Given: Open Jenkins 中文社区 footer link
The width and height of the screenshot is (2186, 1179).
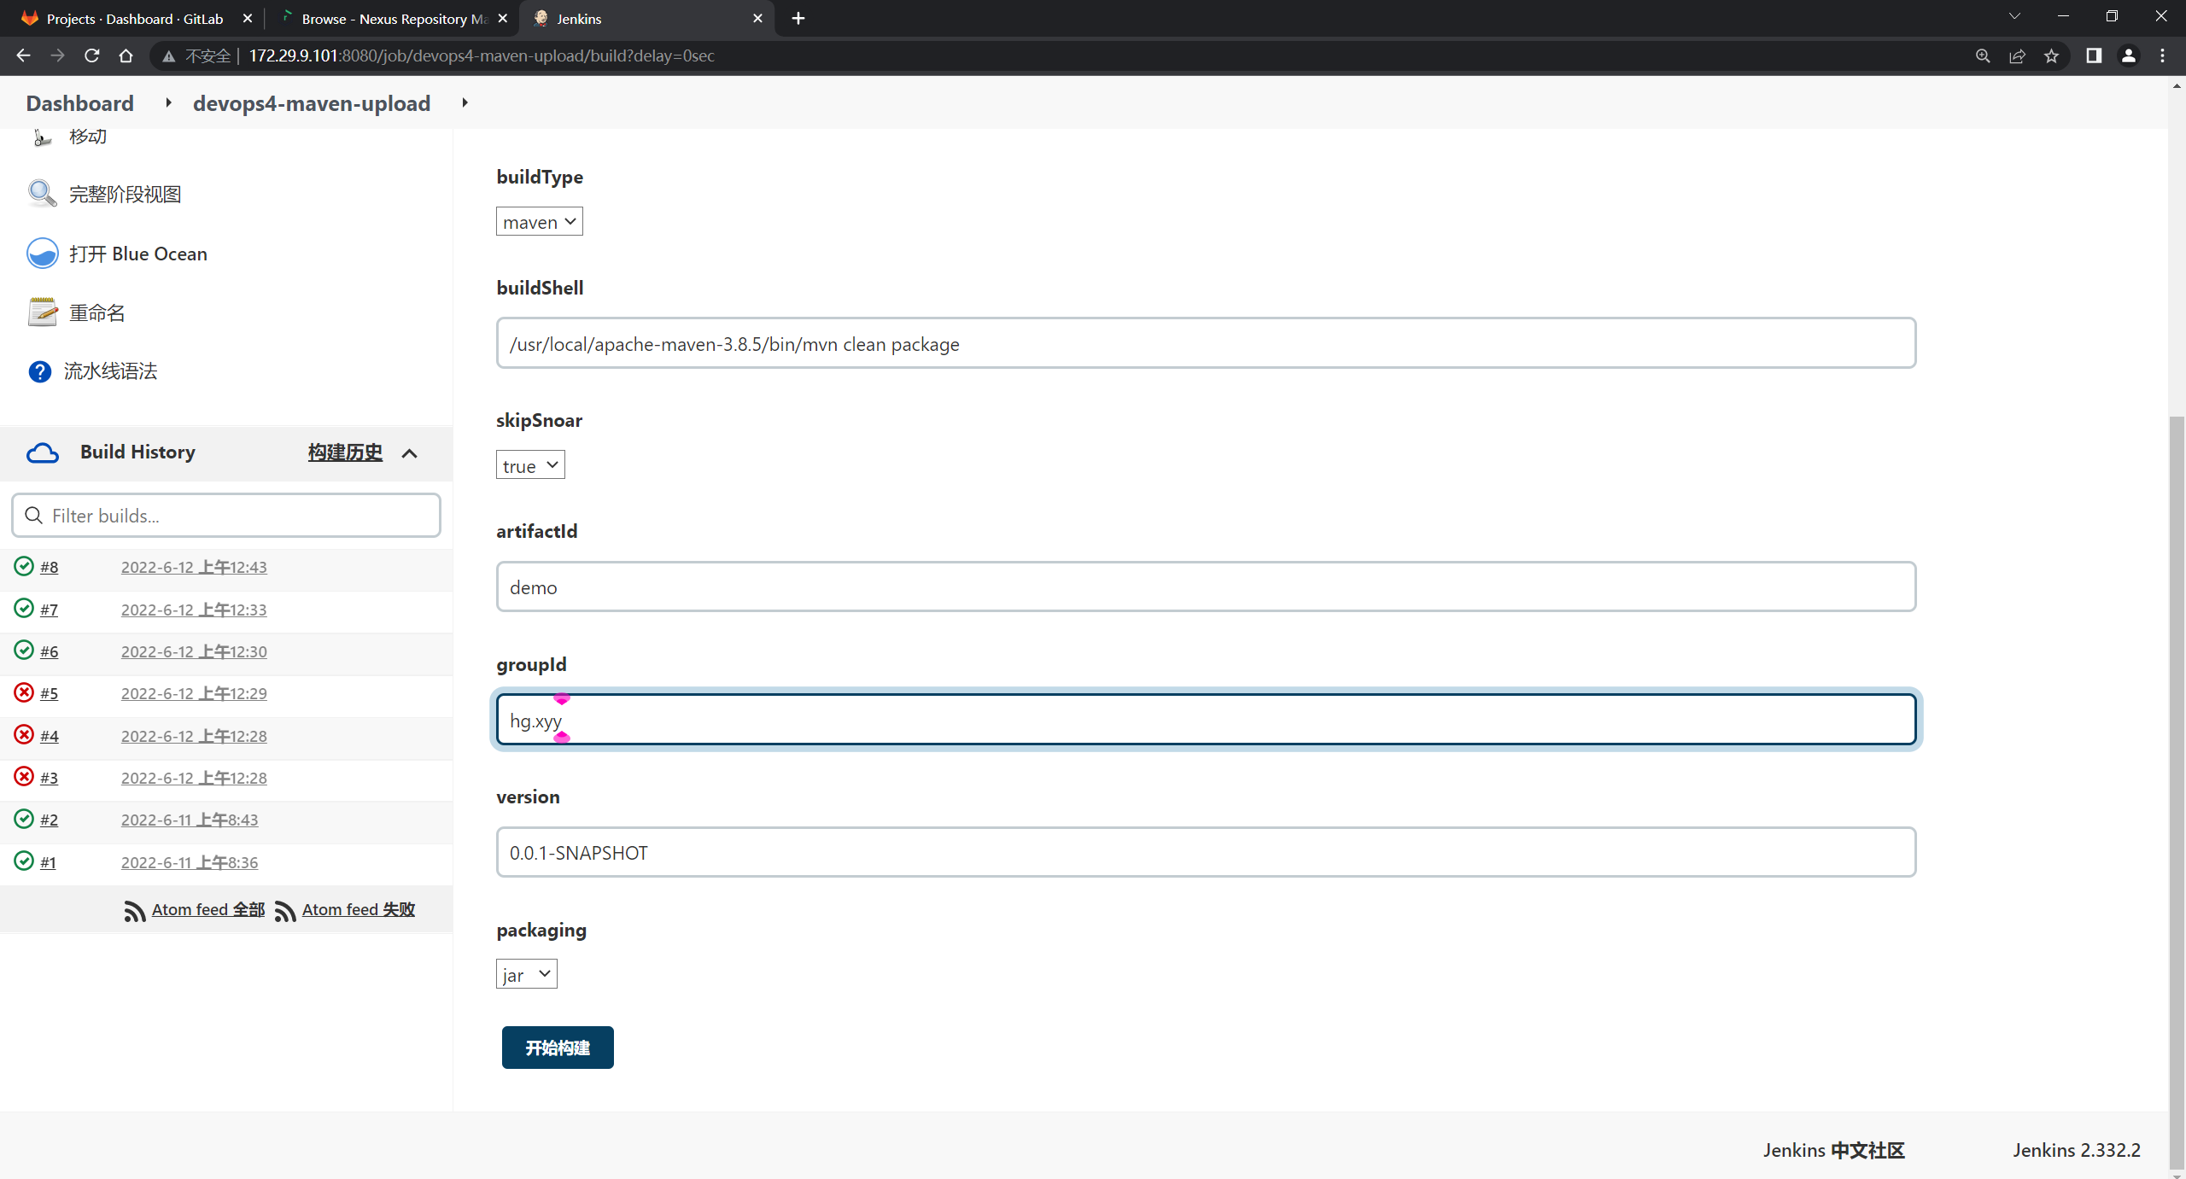Looking at the screenshot, I should pos(1834,1150).
